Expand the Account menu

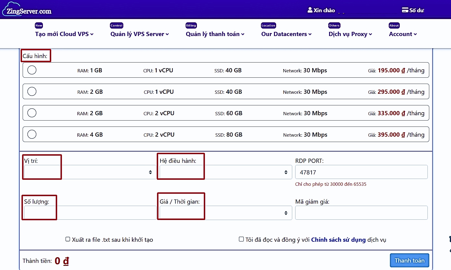[403, 34]
